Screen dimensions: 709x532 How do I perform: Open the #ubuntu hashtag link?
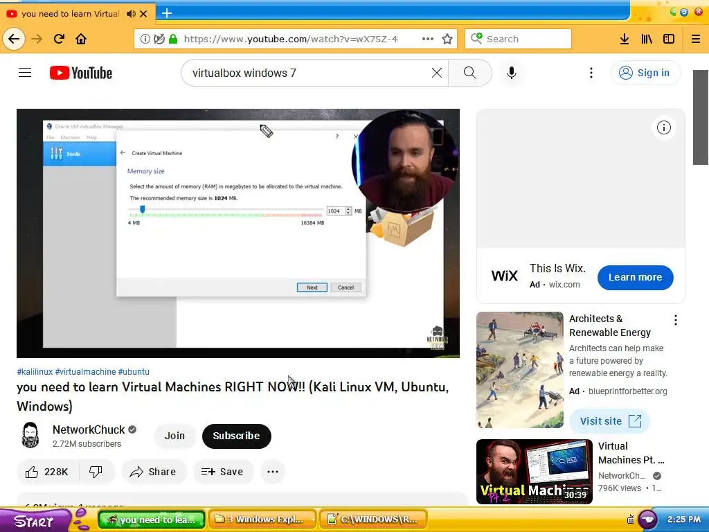coord(134,371)
